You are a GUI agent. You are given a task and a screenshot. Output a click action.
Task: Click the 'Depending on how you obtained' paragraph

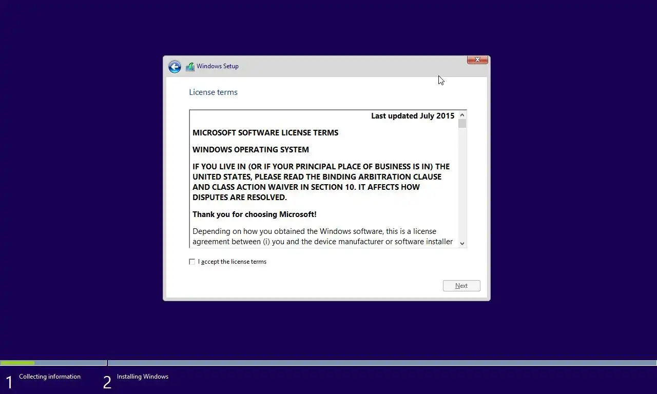(x=323, y=237)
